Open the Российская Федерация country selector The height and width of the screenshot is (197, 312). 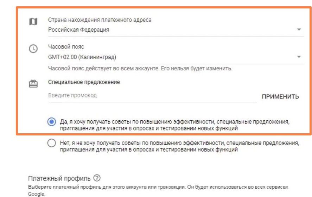[x=176, y=30]
